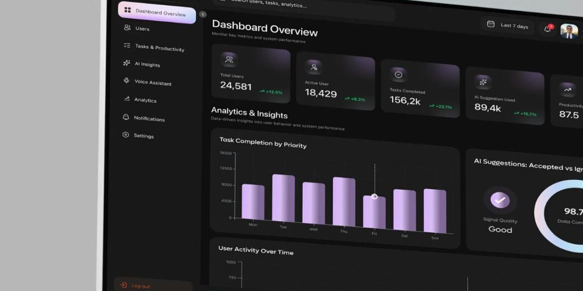Image resolution: width=583 pixels, height=291 pixels.
Task: Click the Active User card icon
Action: [314, 67]
